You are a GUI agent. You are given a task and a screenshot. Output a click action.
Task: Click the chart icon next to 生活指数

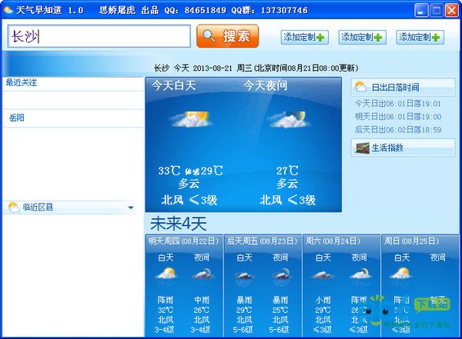[362, 148]
